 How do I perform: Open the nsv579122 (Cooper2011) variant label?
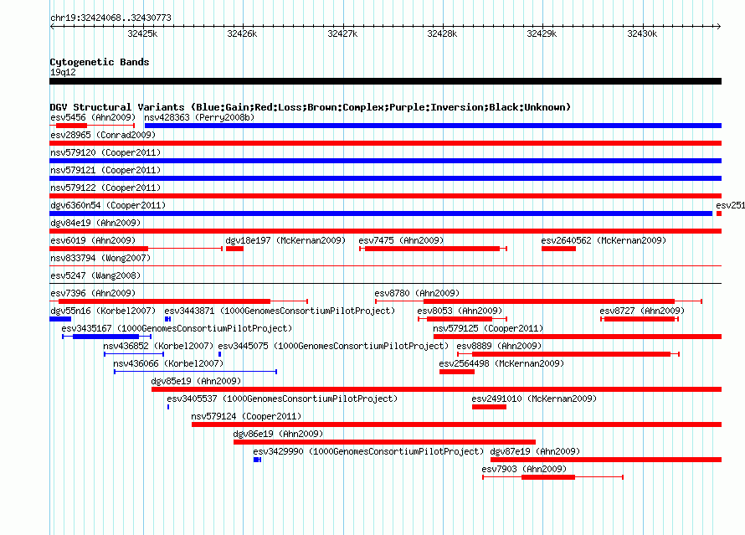pyautogui.click(x=105, y=188)
